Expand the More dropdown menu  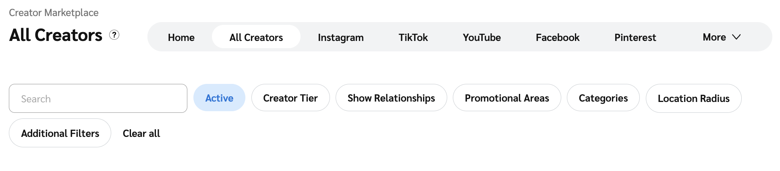(714, 37)
